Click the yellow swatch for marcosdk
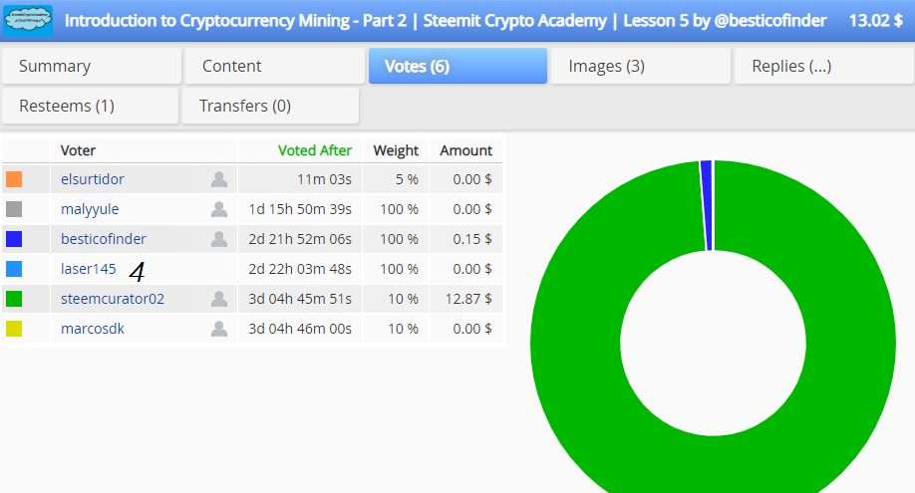This screenshot has height=493, width=915. click(x=14, y=329)
